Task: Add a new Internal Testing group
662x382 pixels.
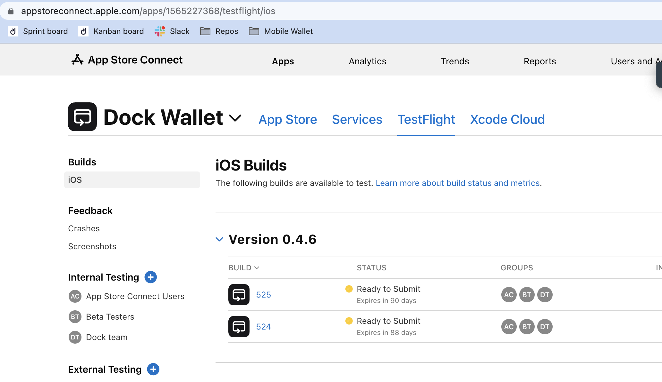Action: [x=151, y=277]
